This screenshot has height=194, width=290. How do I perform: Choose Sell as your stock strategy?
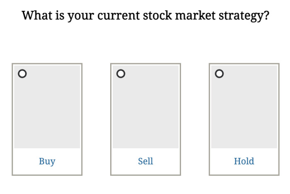[121, 74]
